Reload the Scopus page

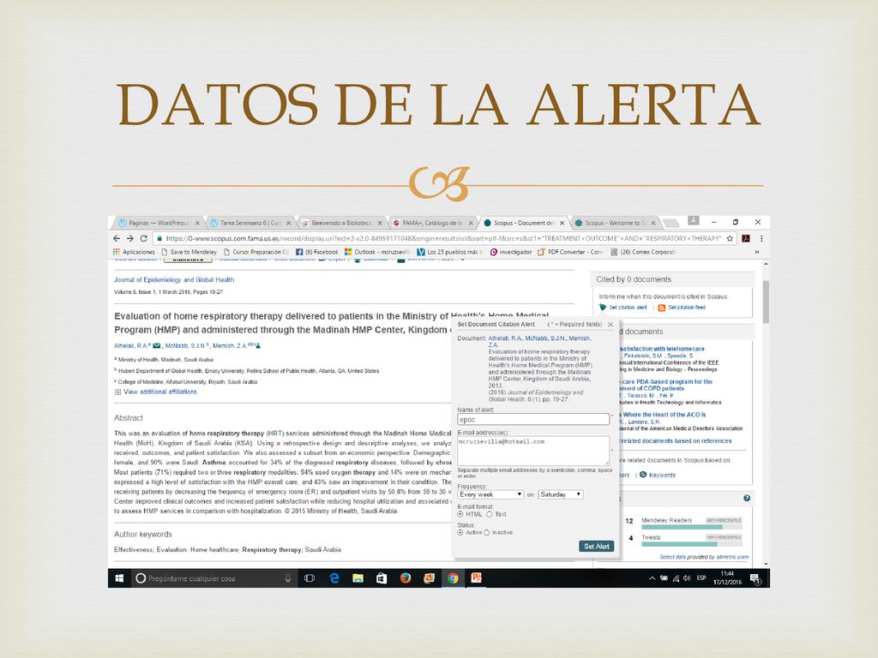144,238
